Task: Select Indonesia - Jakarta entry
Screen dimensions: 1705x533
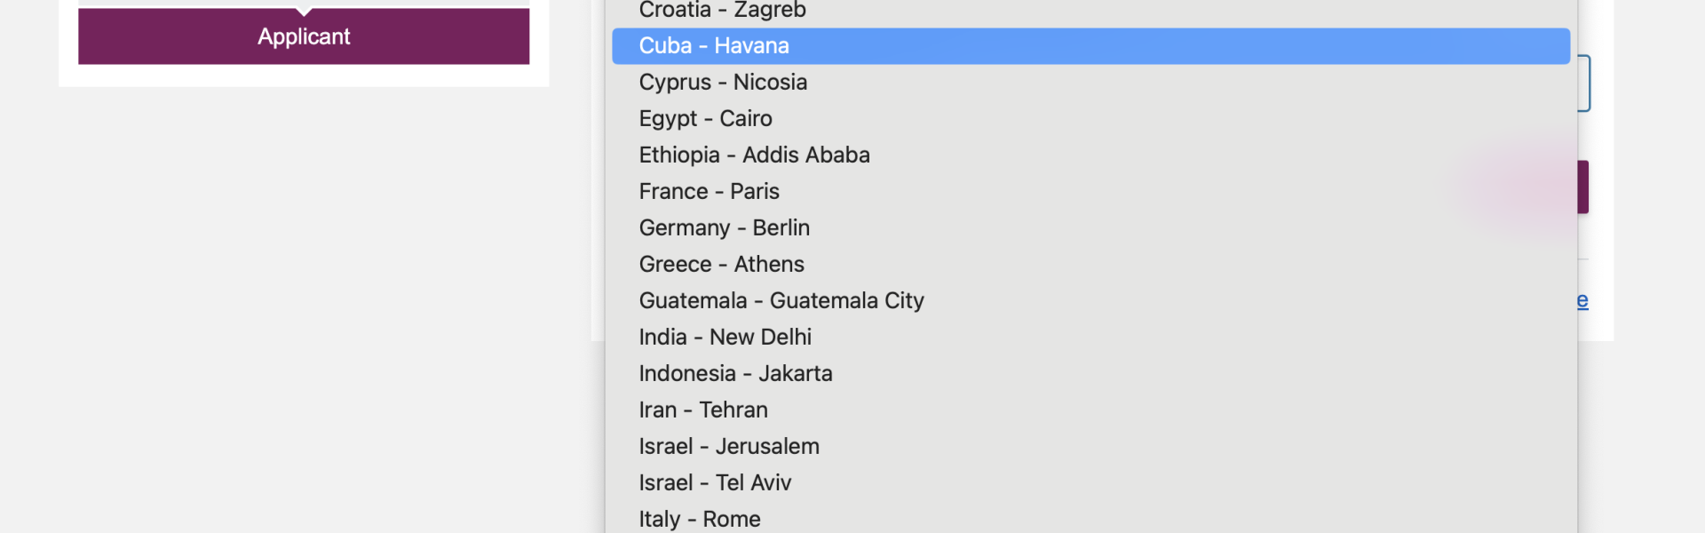Action: (x=1090, y=374)
